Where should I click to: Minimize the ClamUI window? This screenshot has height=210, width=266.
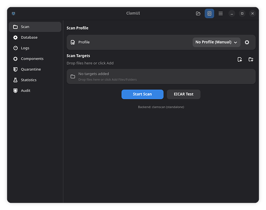pos(232,13)
